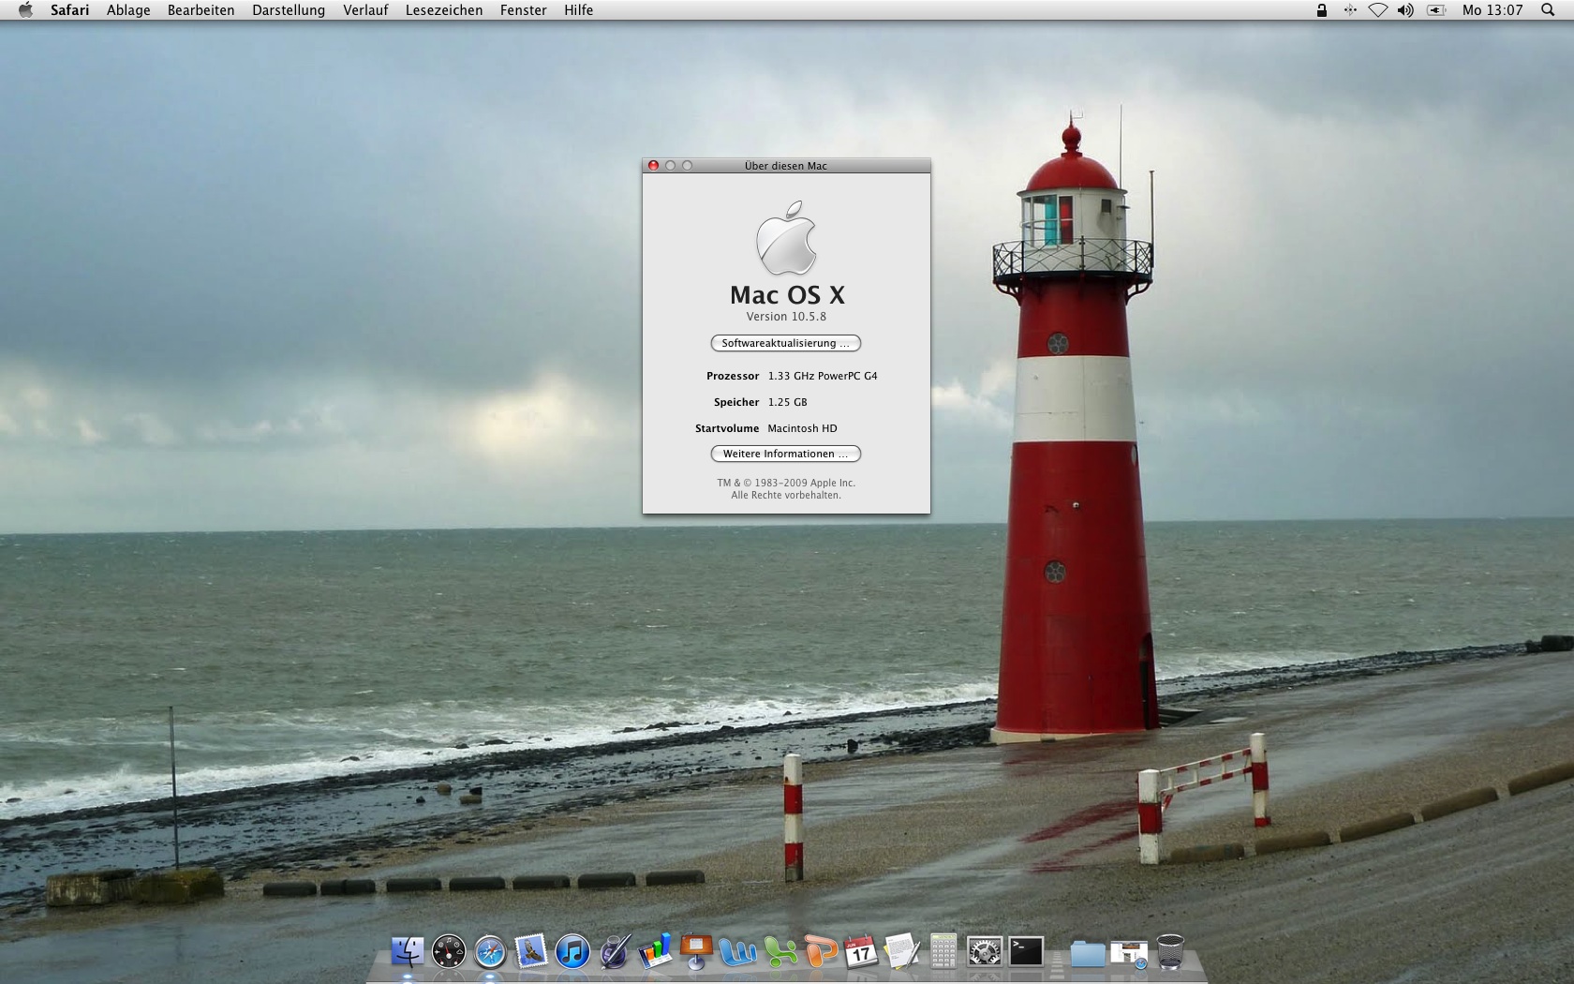Close the Über diesen Mac window
This screenshot has height=984, width=1574.
coord(653,166)
